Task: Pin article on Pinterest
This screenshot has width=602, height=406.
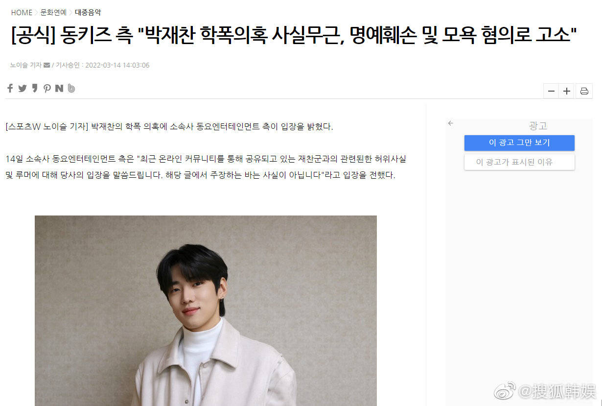Action: click(x=47, y=88)
